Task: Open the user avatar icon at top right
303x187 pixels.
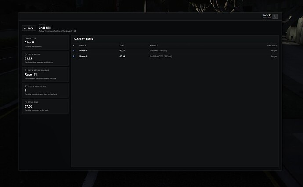Action: (x=275, y=16)
